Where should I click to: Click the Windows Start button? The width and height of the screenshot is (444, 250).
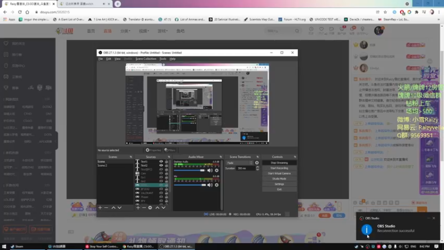click(4, 246)
